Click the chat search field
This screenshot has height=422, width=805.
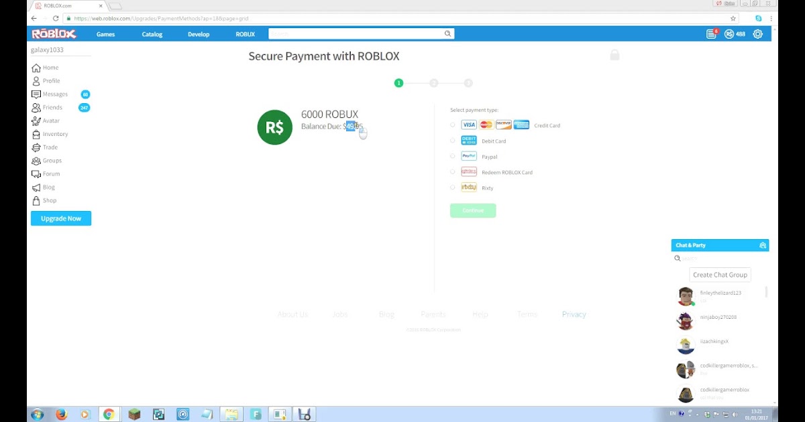(721, 259)
